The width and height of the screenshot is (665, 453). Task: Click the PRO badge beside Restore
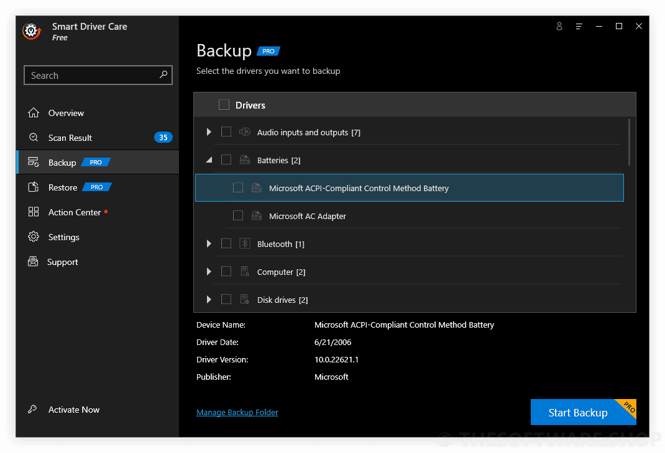(x=97, y=187)
